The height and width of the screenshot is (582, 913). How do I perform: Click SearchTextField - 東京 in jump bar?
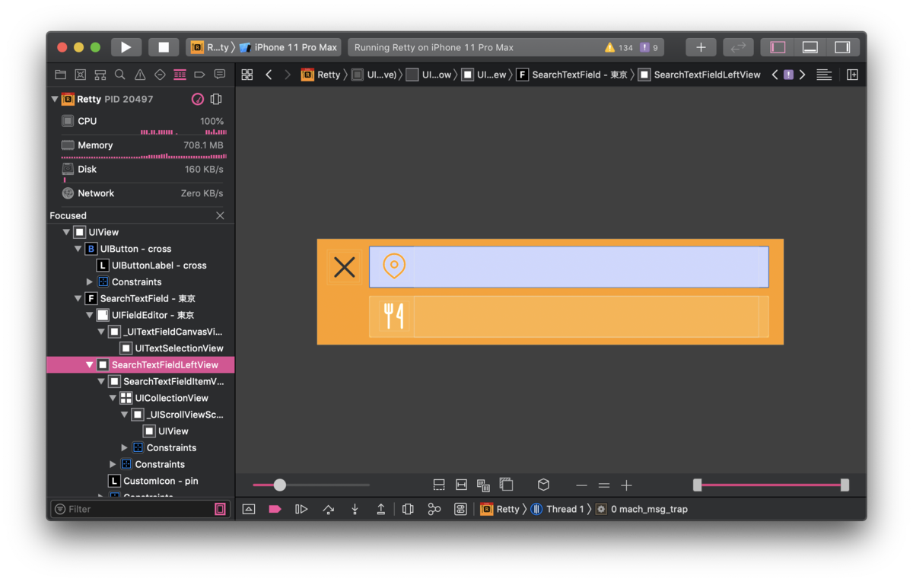click(571, 75)
